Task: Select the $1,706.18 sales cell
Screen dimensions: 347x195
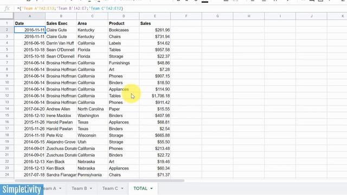Action: pyautogui.click(x=155, y=96)
